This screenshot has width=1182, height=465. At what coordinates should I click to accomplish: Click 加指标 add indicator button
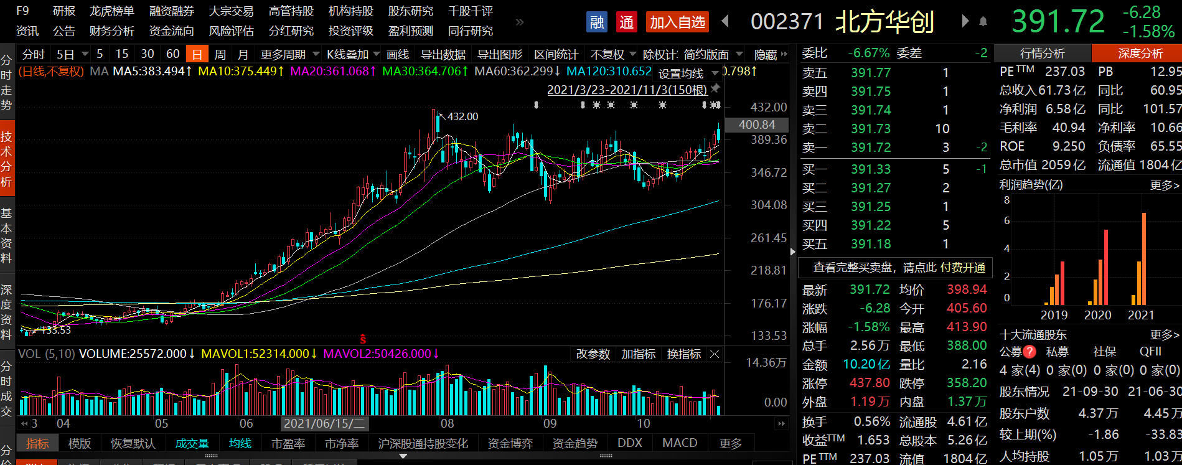(x=639, y=354)
